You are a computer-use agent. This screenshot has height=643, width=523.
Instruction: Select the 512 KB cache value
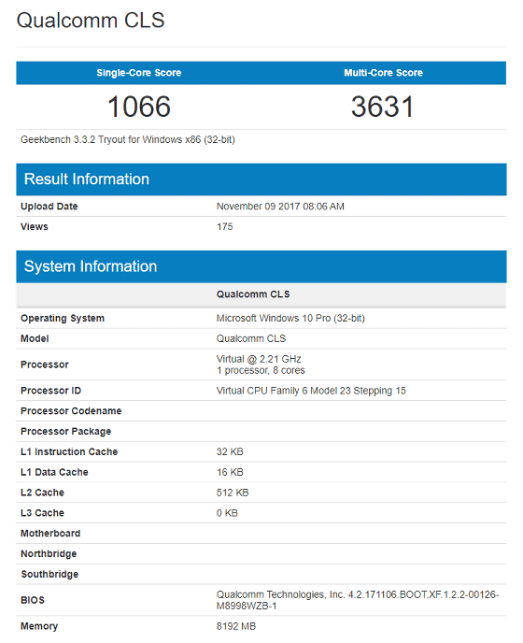[233, 493]
